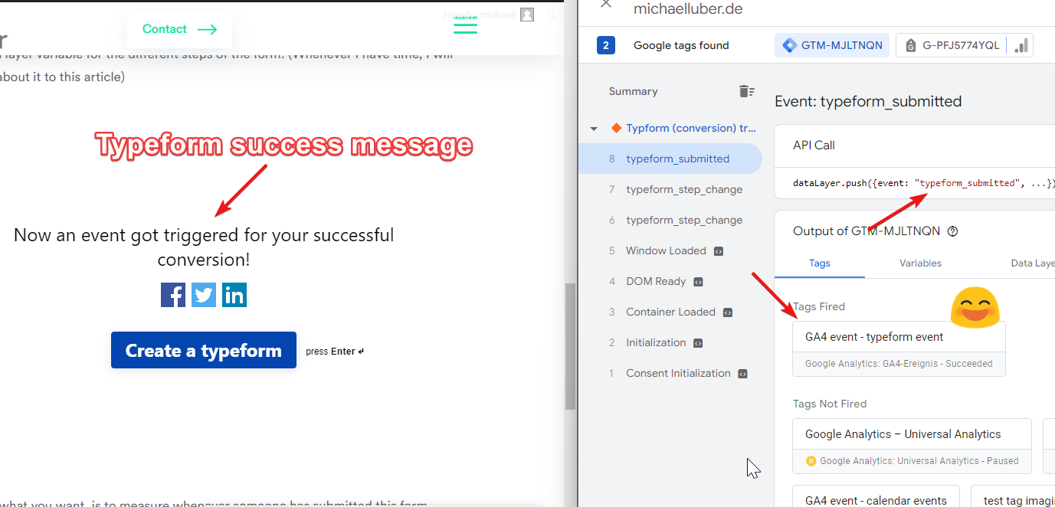Screen dimensions: 1055x507
Task: Select the GTM-MJLTNQN container chip
Action: coord(832,45)
